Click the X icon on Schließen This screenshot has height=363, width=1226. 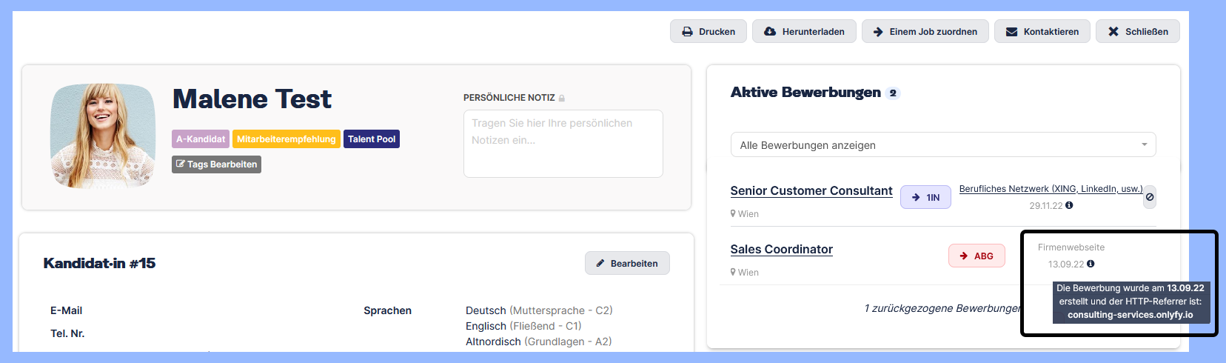click(1113, 32)
